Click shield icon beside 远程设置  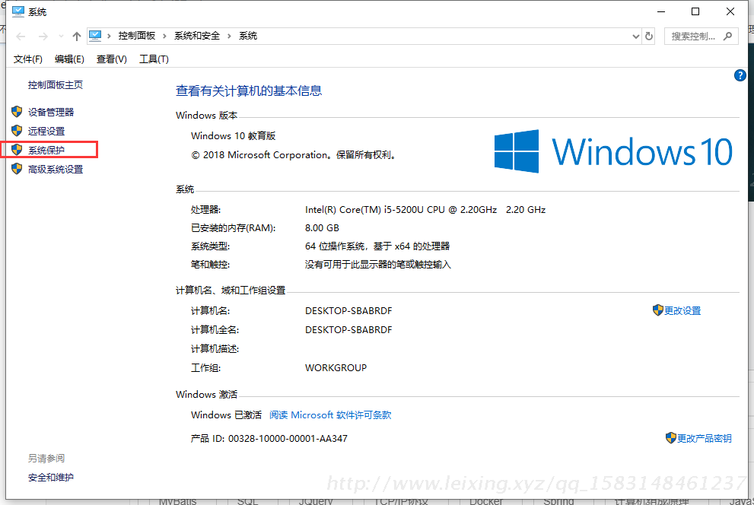[17, 131]
